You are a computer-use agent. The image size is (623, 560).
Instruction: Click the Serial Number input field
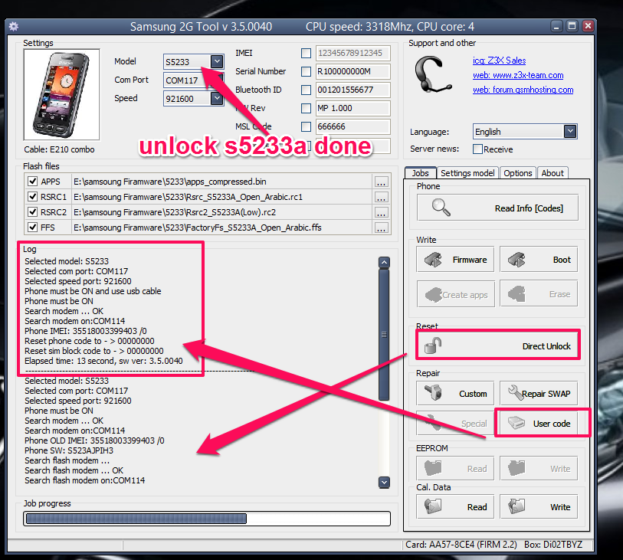click(x=352, y=71)
